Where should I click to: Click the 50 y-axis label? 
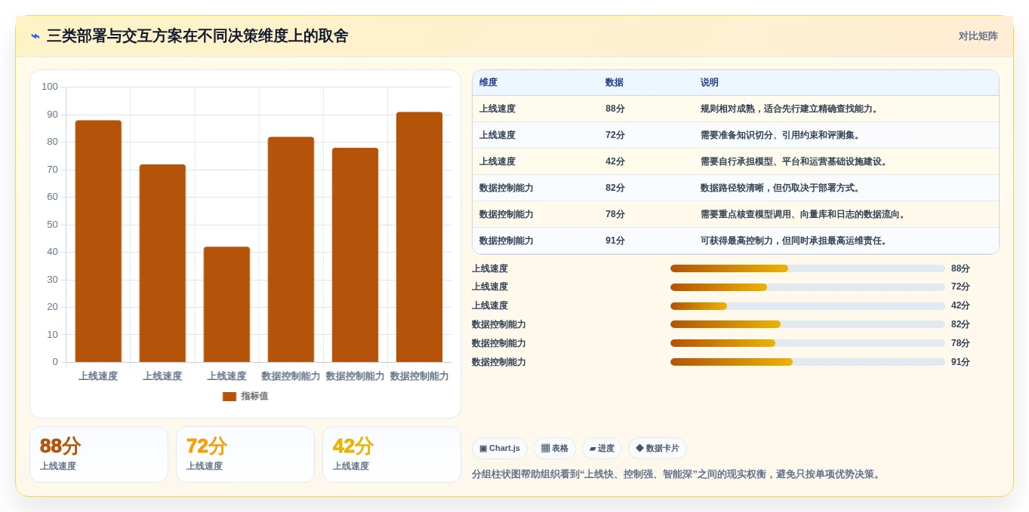[52, 225]
